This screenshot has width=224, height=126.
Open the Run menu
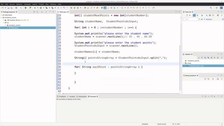coord(47,4)
